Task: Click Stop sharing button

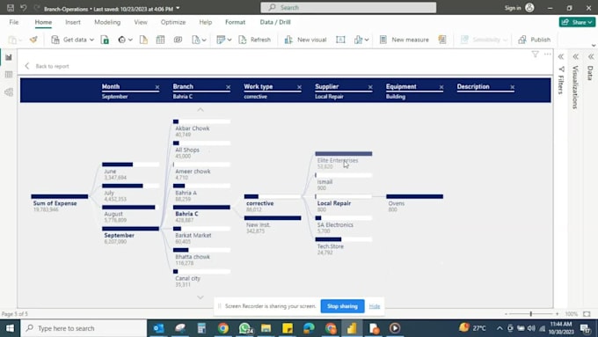Action: pyautogui.click(x=342, y=306)
